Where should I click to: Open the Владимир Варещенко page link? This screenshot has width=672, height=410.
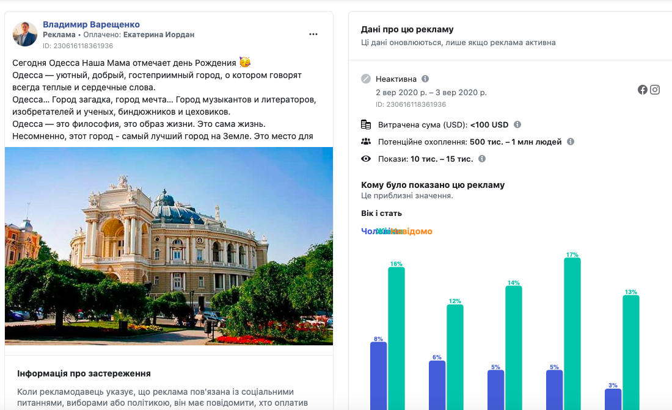pyautogui.click(x=91, y=24)
